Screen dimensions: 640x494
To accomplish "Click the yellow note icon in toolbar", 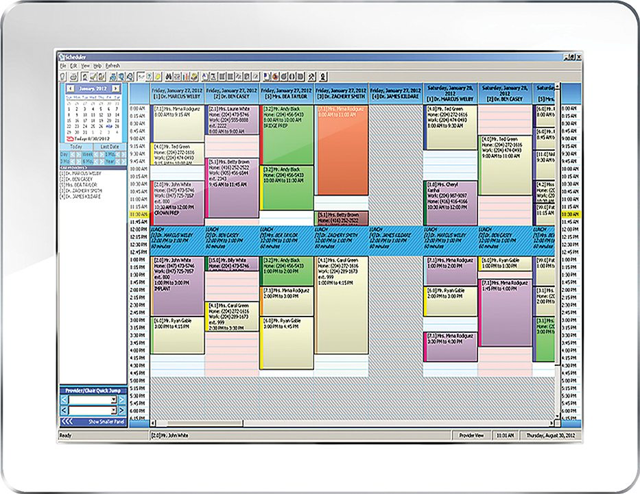I will coord(158,76).
